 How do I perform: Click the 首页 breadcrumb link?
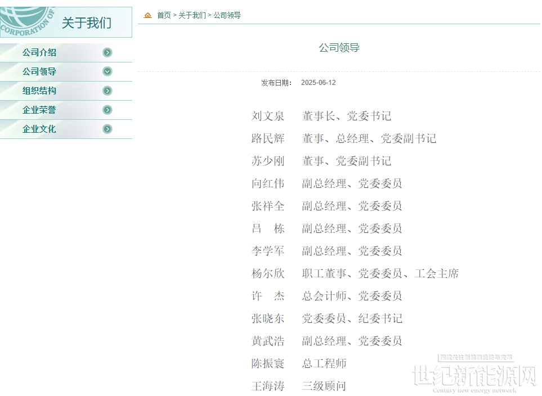click(164, 15)
